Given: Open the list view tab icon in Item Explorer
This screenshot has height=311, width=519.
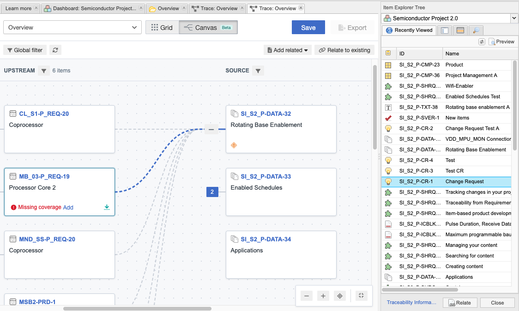Looking at the screenshot, I should click(x=445, y=30).
